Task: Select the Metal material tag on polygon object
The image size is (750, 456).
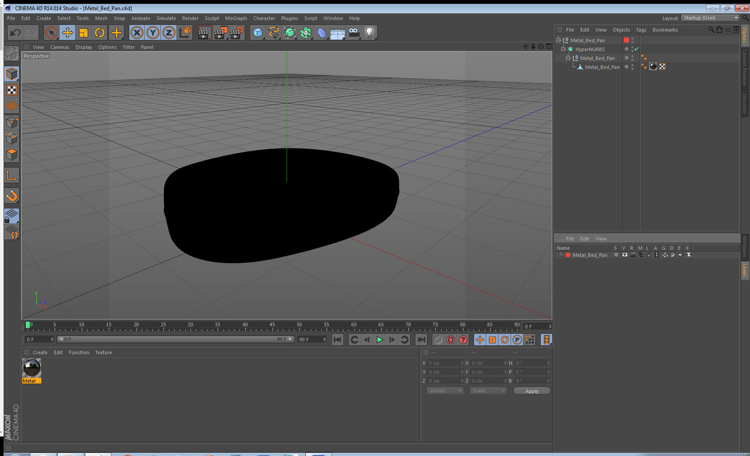Action: [653, 67]
